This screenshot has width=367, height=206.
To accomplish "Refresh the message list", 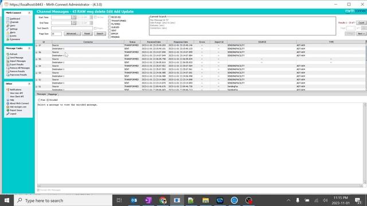I will [13, 54].
